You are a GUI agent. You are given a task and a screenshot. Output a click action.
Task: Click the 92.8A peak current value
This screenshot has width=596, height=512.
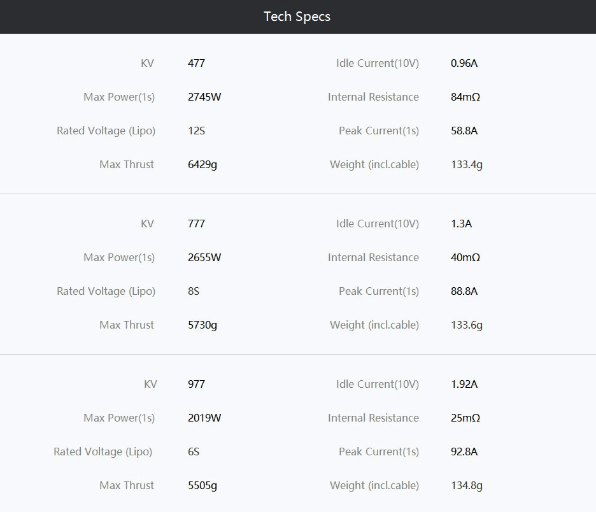(464, 452)
